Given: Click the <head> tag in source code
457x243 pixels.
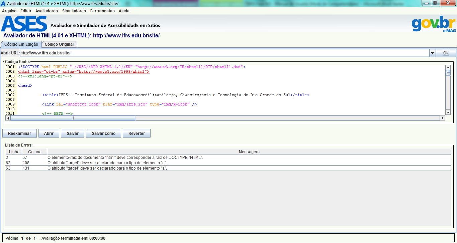Looking at the screenshot, I should pyautogui.click(x=25, y=86).
